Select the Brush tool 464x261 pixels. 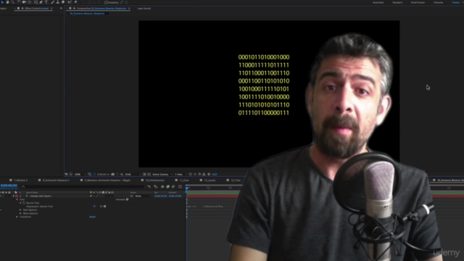point(53,2)
